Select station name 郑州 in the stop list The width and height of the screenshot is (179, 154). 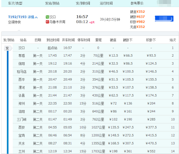tap(21, 103)
